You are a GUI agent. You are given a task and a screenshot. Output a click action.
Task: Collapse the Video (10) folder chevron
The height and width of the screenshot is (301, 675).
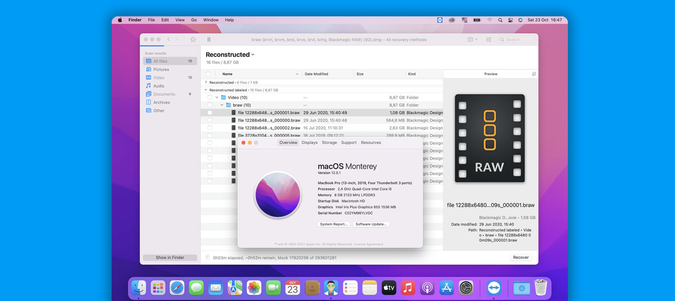(x=217, y=97)
